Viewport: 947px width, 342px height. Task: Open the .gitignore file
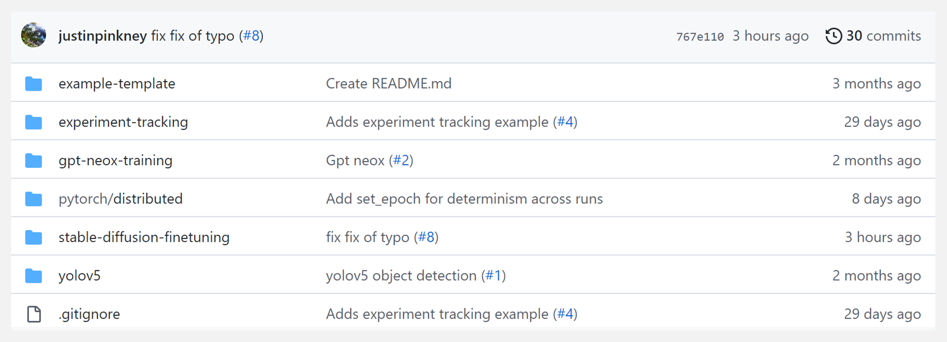89,314
